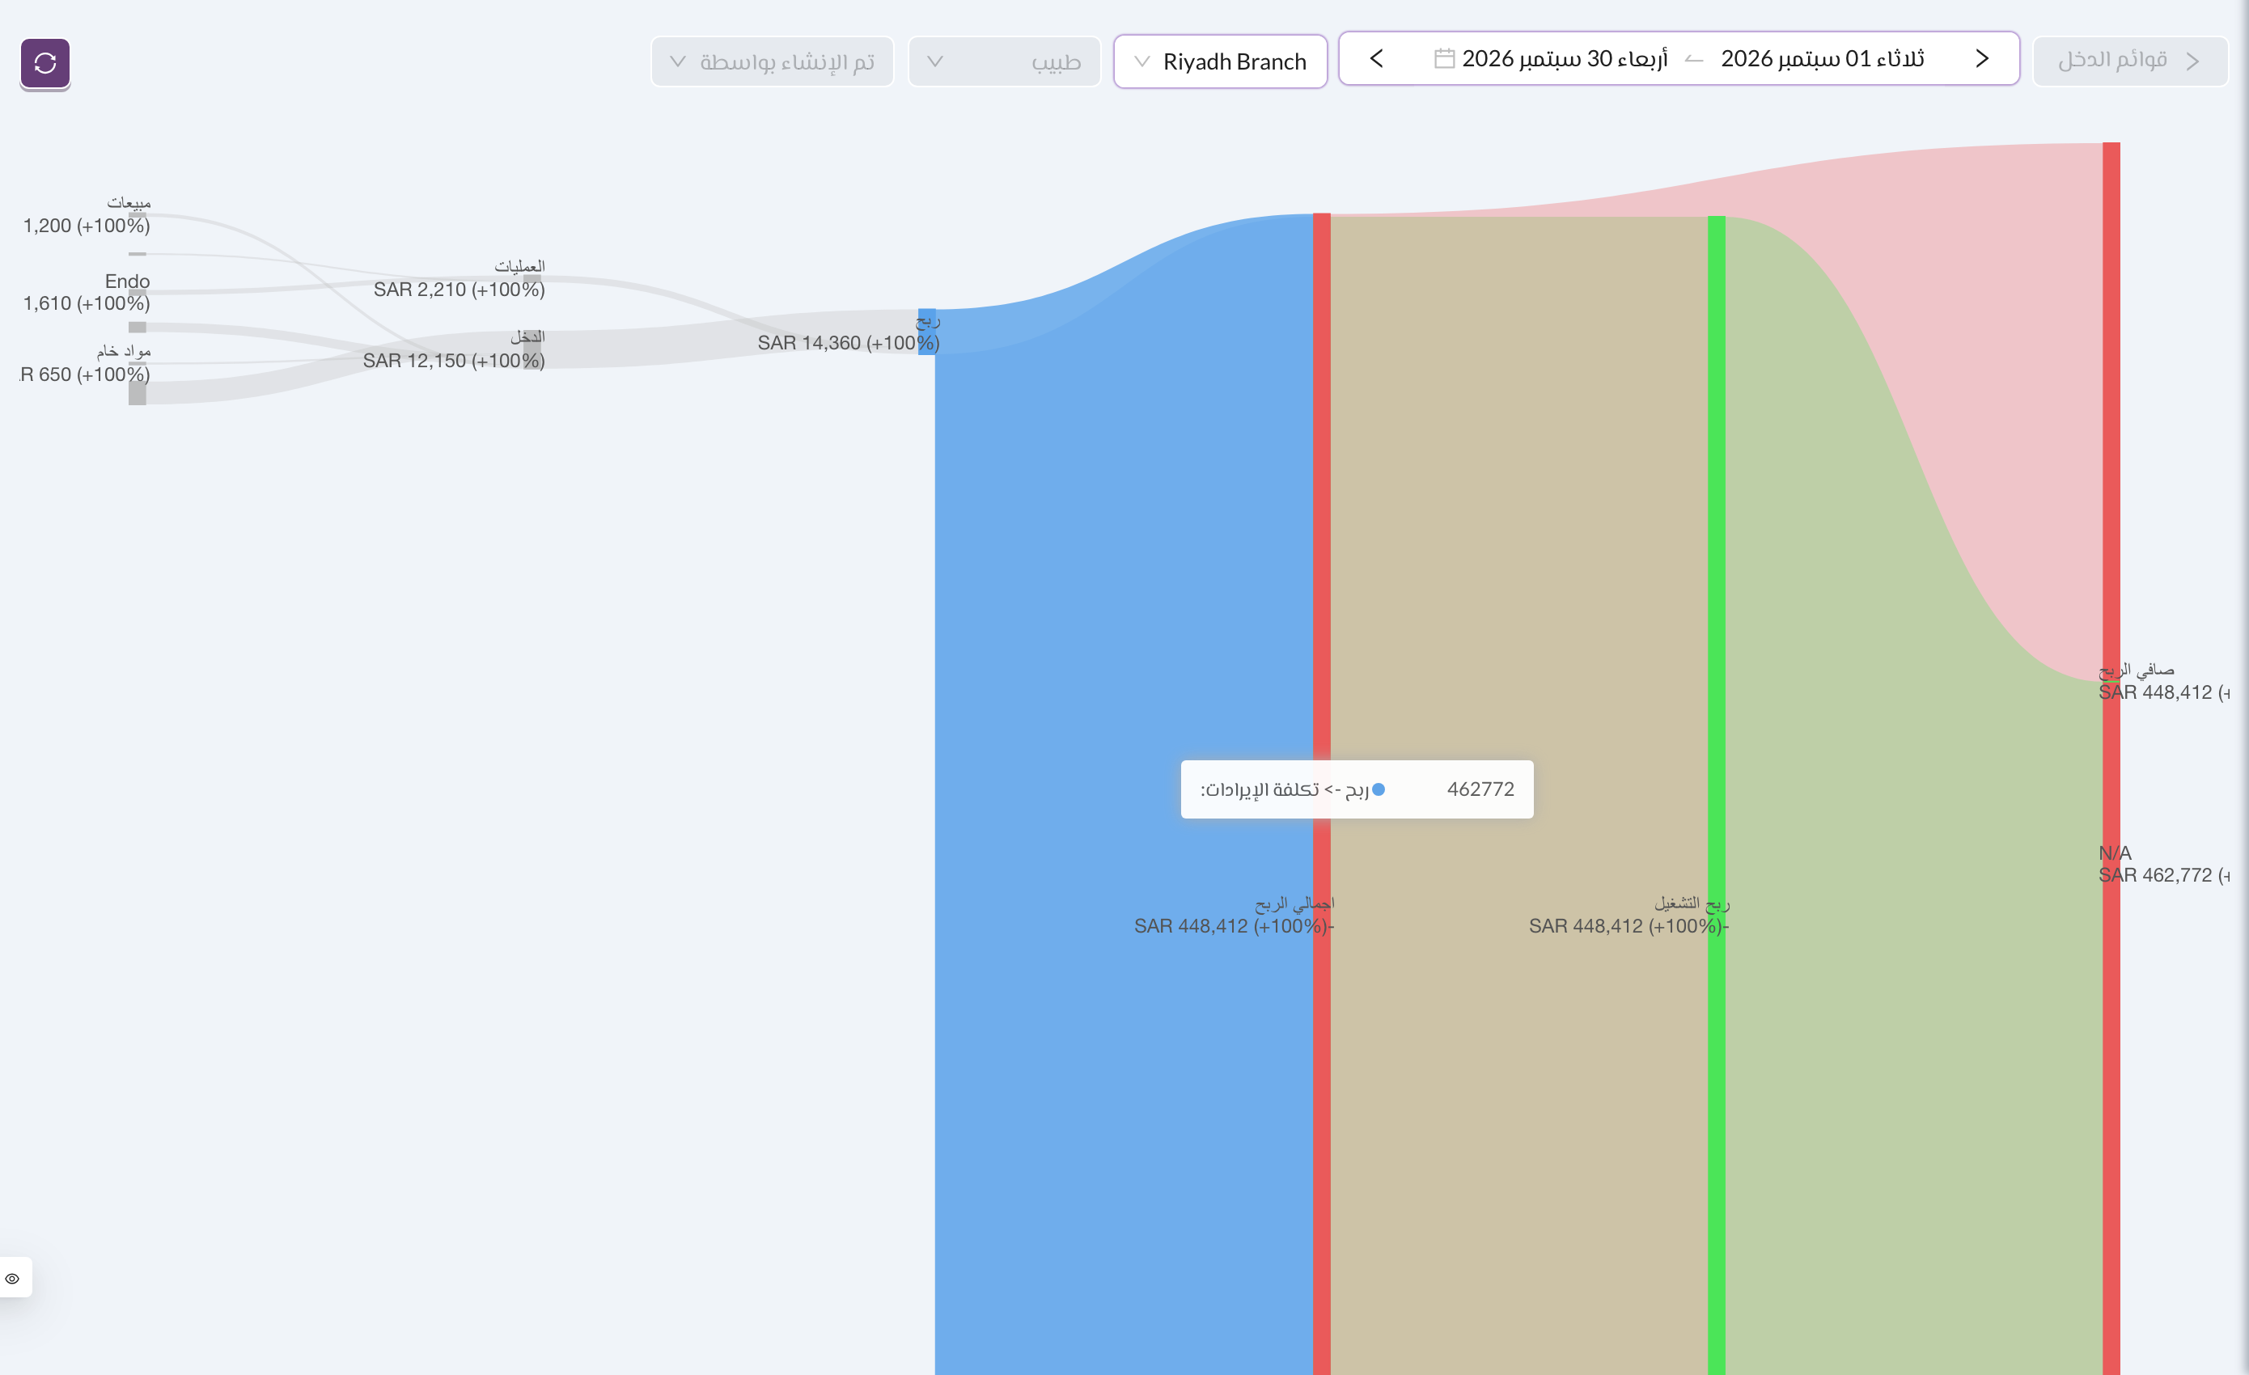Click the ربح التشغيل SAR 448,412 label
Image resolution: width=2249 pixels, height=1375 pixels.
tap(1629, 915)
